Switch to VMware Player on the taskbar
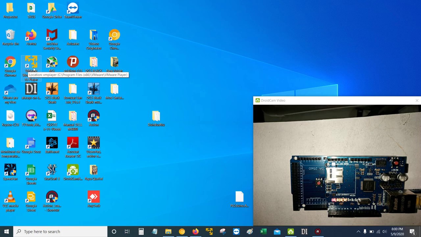 (209, 231)
